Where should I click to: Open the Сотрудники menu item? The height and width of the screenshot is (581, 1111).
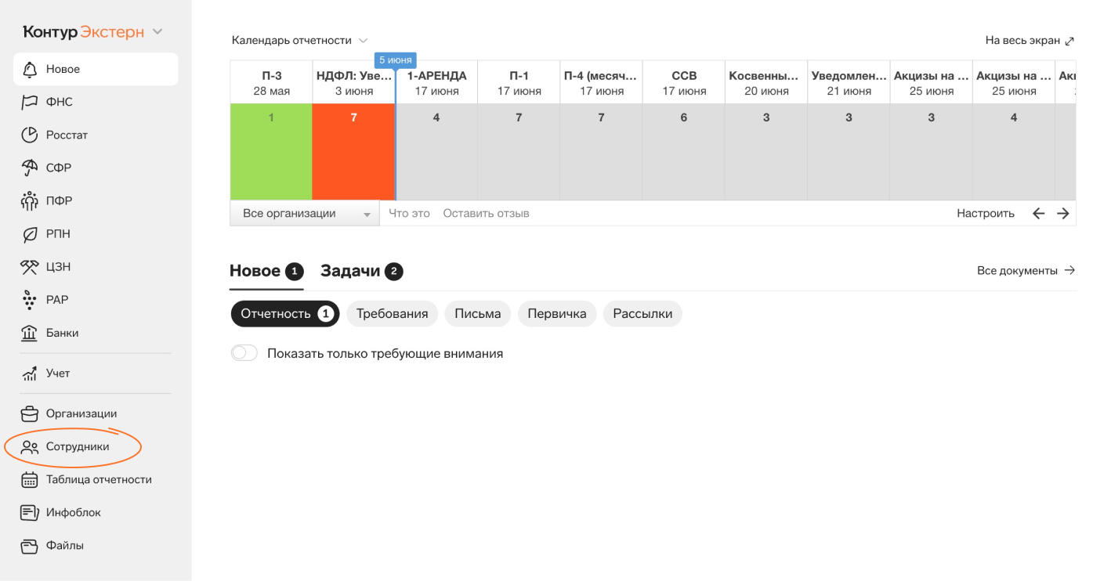click(x=78, y=447)
